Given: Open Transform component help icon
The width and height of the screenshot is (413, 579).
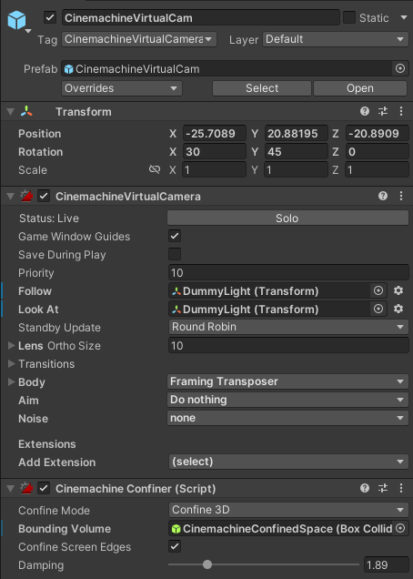Looking at the screenshot, I should pos(365,111).
